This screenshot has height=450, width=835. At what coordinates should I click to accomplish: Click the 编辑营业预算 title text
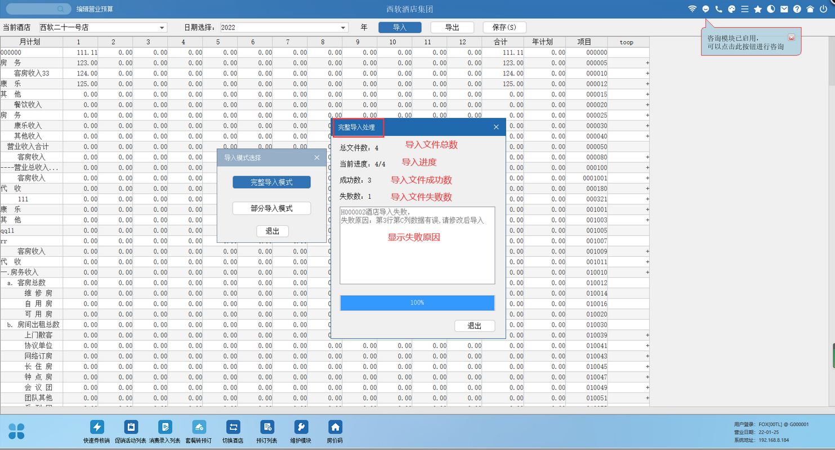pyautogui.click(x=95, y=9)
